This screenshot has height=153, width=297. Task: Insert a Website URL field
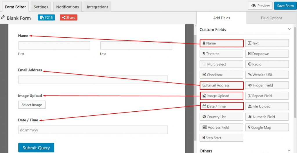coord(267,75)
